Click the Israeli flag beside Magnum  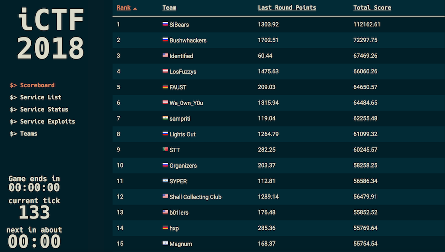[165, 243]
